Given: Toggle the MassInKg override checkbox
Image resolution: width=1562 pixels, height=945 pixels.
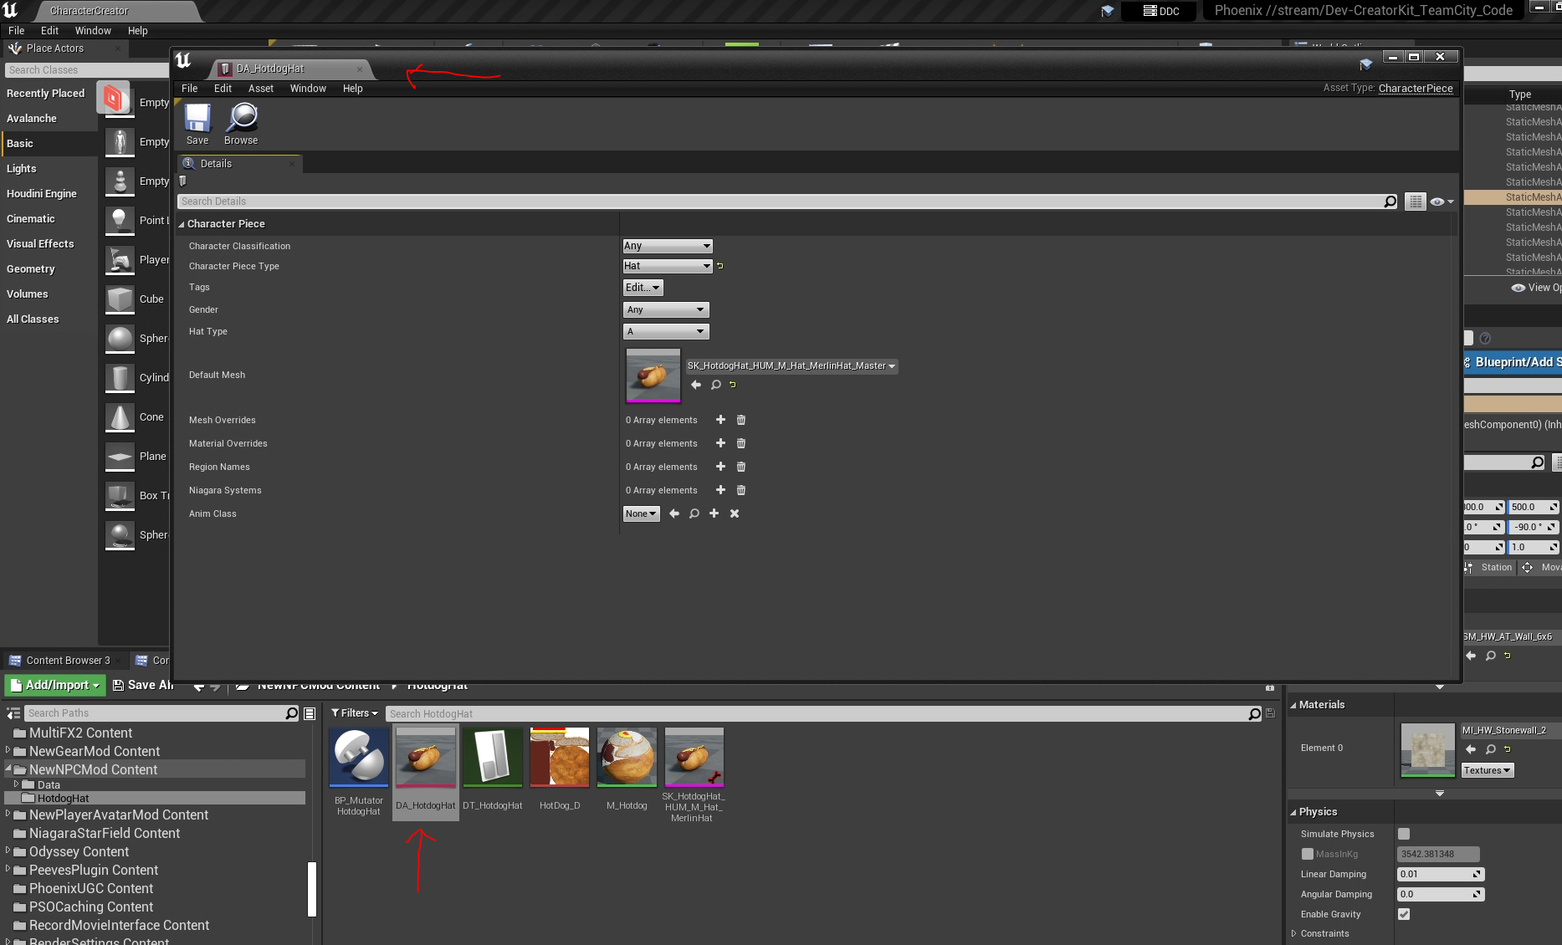Looking at the screenshot, I should (x=1307, y=854).
